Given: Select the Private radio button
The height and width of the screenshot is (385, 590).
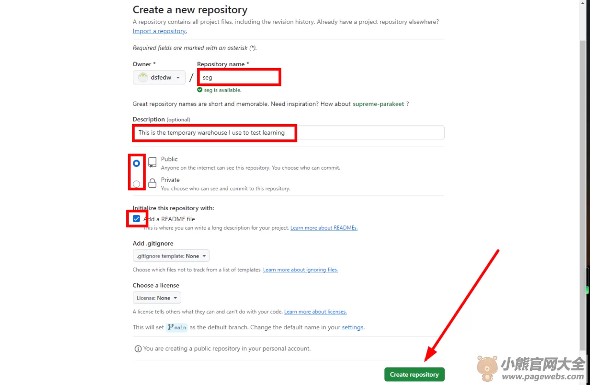Looking at the screenshot, I should click(x=136, y=184).
